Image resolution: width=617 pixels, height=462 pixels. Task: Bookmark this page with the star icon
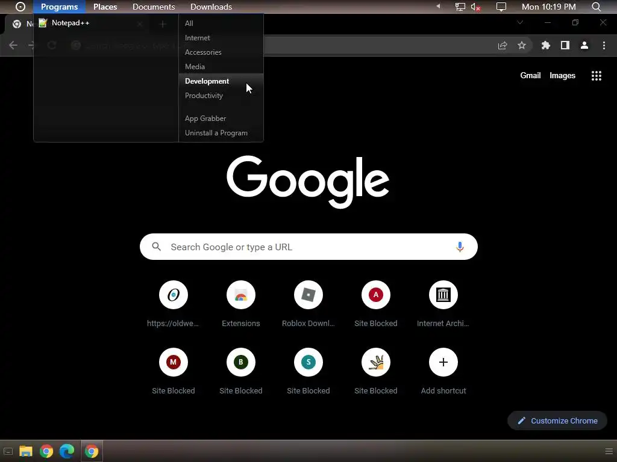pyautogui.click(x=522, y=45)
